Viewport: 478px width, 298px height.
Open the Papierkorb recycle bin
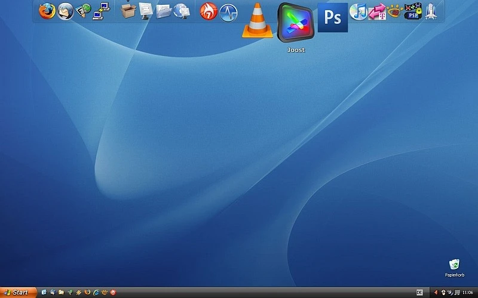coord(454,264)
